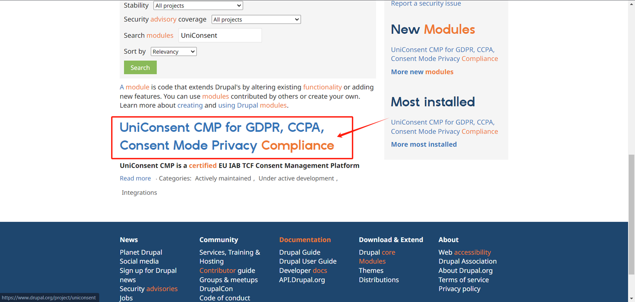Screen dimensions: 635x302
Task: Open the Sort by Relevancy dropdown
Action: pyautogui.click(x=173, y=52)
